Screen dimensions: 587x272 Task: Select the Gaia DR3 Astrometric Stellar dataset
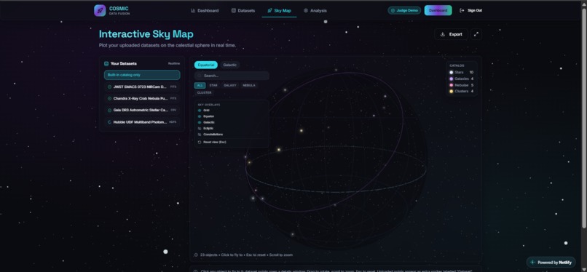point(142,111)
